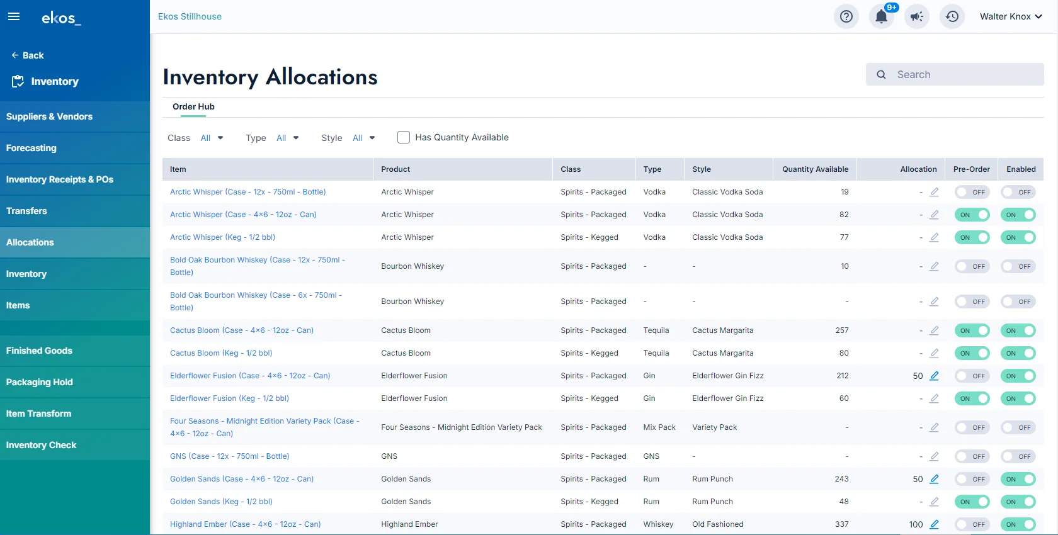Turn on Pre-Order for GNS Case
Viewport: 1058px width, 535px height.
(972, 456)
